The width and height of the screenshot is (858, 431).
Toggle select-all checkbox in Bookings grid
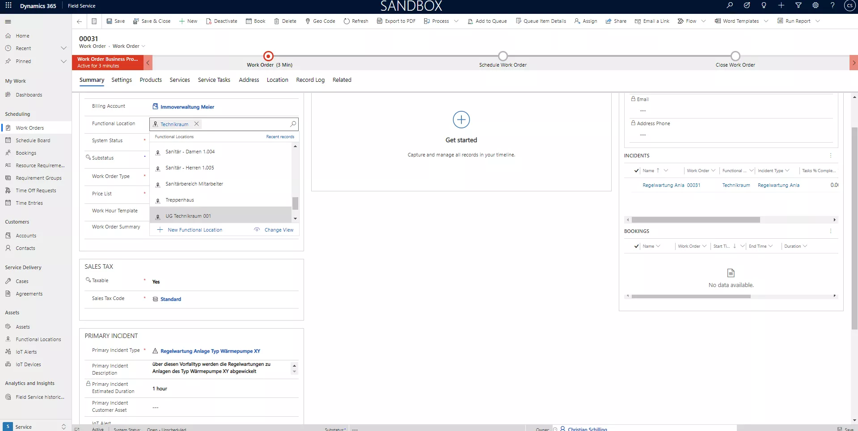point(636,246)
